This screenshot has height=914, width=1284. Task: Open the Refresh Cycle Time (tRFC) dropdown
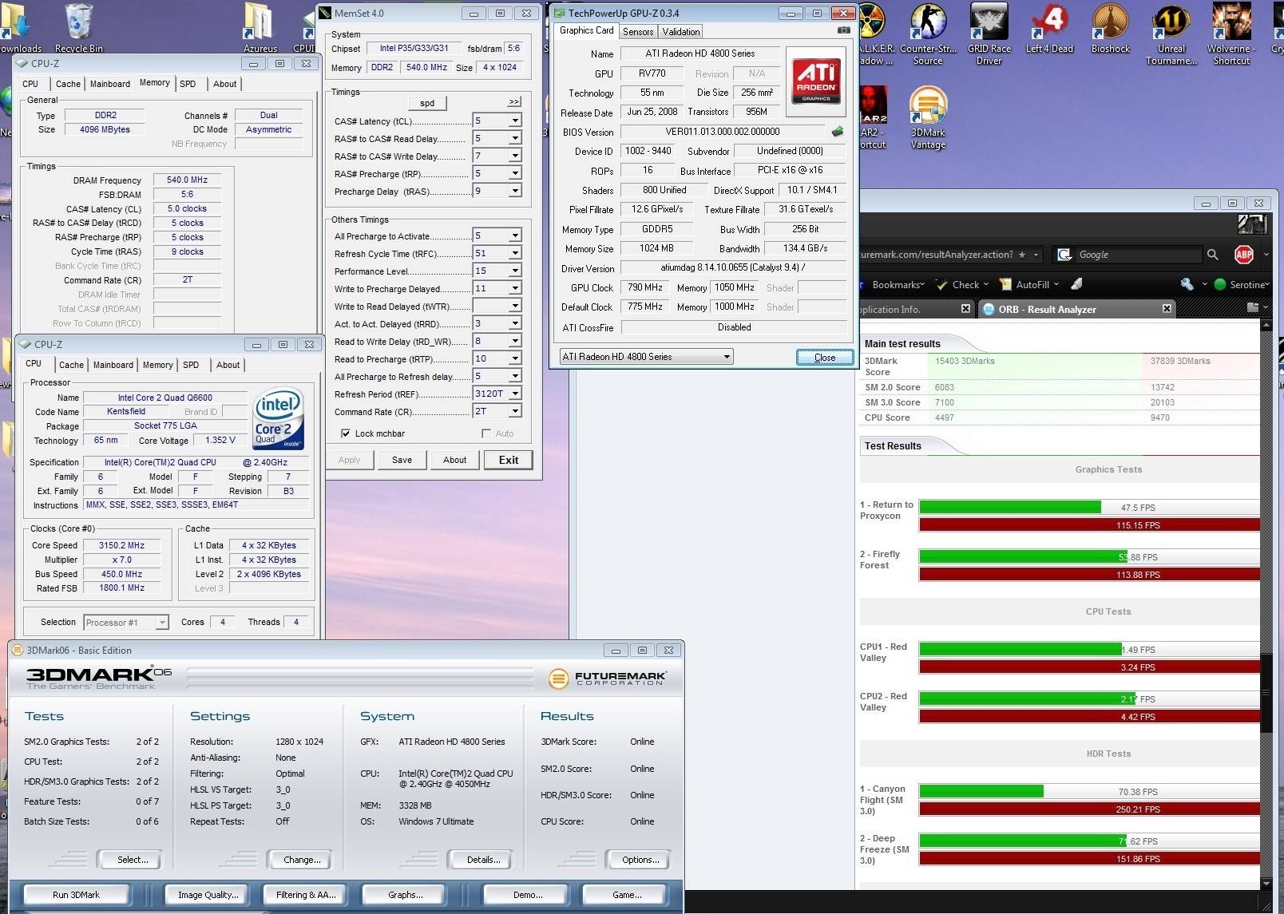click(515, 254)
